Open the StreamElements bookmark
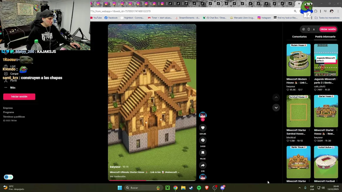This screenshot has width=342, height=192. tap(188, 18)
